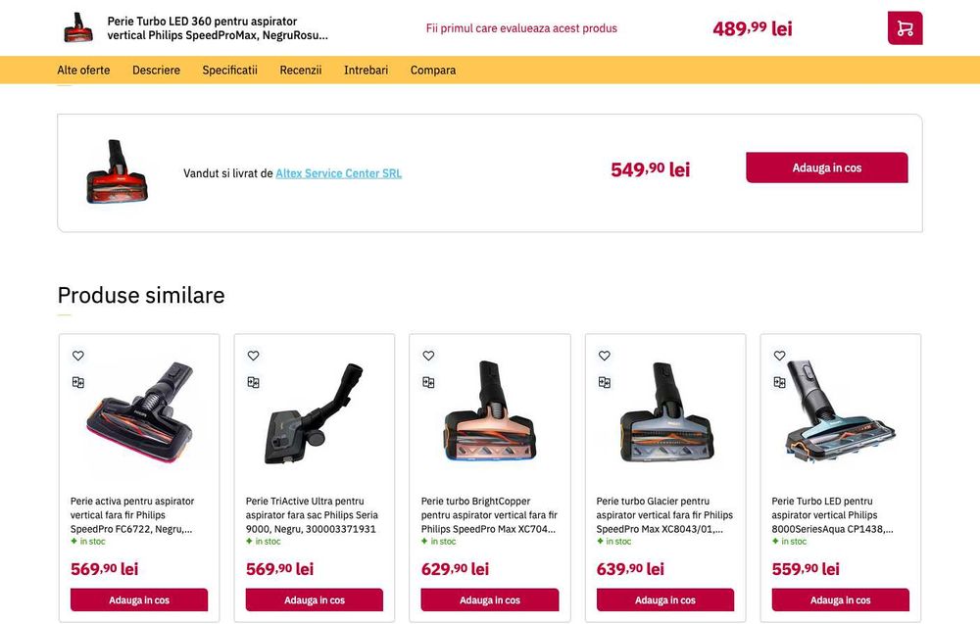Click the heart on Perie Turbo LED 8000SeriesAqua
Viewport: 980px width, 624px height.
(779, 356)
